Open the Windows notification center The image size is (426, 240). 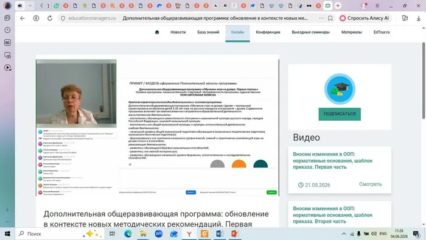[416, 234]
